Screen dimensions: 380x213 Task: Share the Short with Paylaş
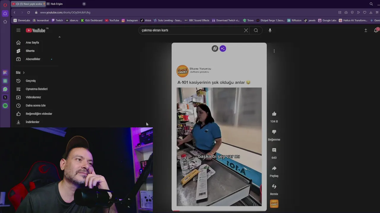pos(274,168)
